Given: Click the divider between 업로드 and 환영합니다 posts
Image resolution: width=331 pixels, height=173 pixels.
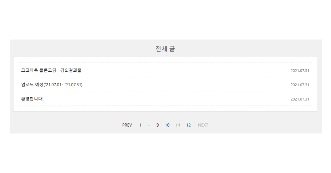Looking at the screenshot, I should pos(165,91).
